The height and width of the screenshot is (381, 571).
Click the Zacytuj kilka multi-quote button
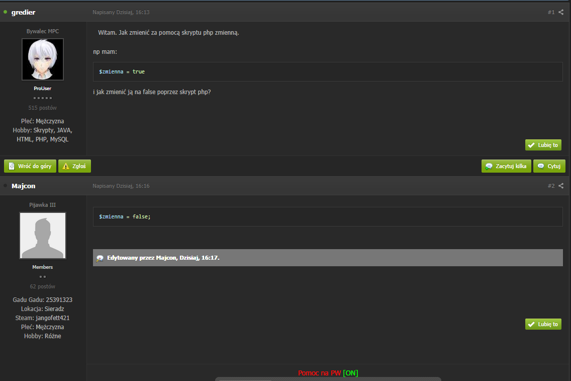pyautogui.click(x=506, y=166)
